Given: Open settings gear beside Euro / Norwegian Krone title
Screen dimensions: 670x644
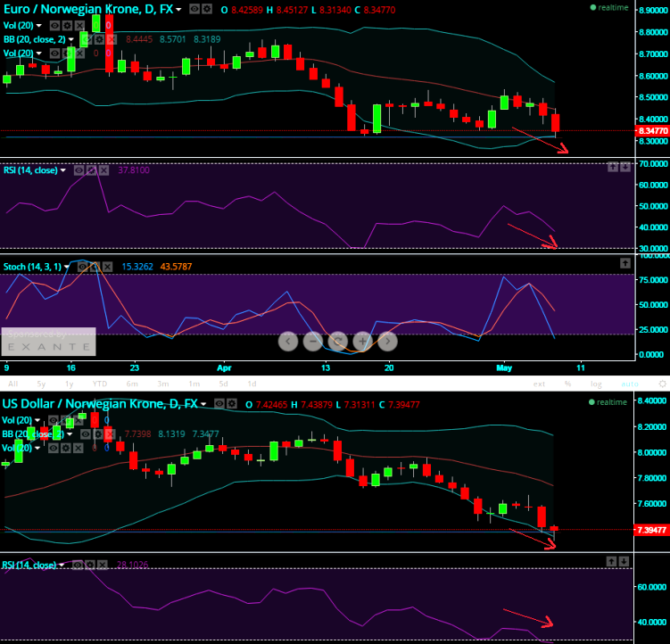Looking at the screenshot, I should (x=207, y=9).
